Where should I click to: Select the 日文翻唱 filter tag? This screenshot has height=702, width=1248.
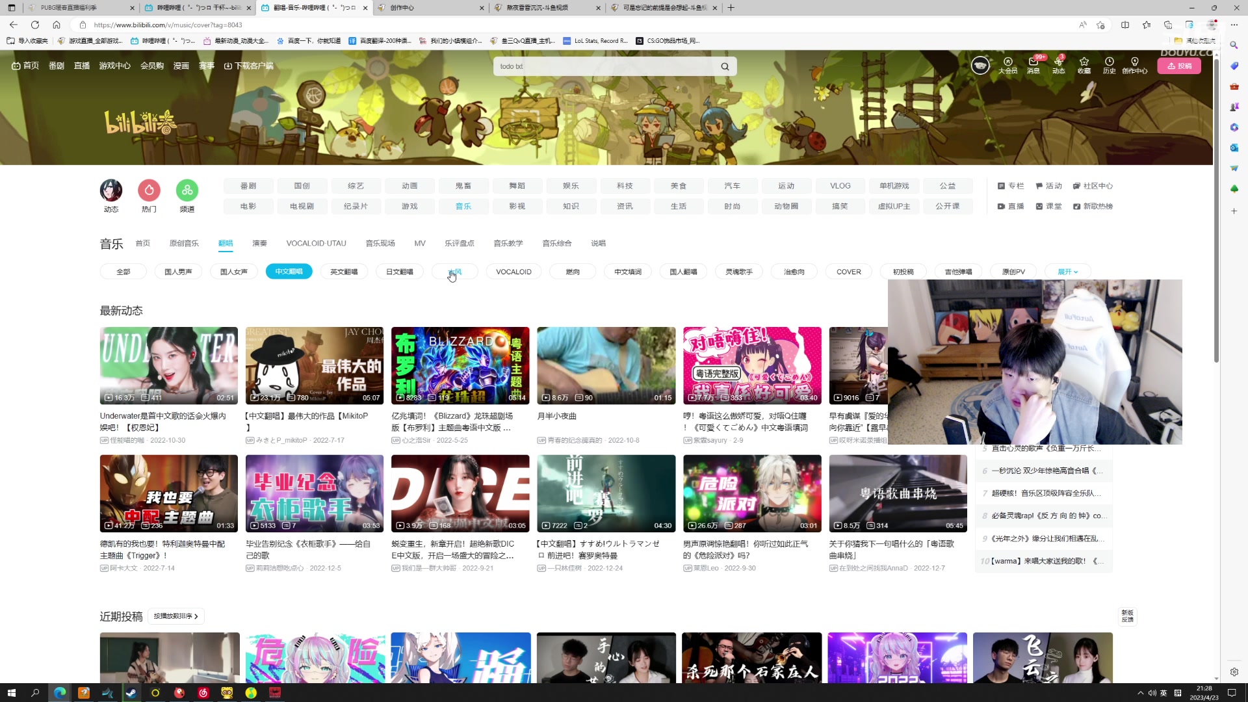(399, 272)
